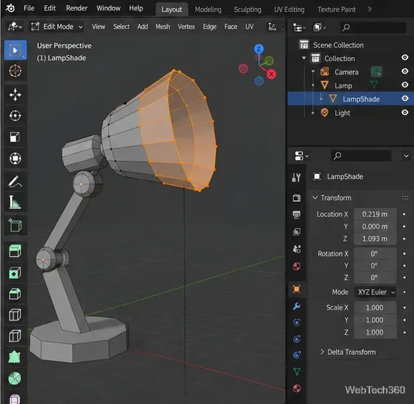
Task: Select the Annotate pencil tool
Action: coord(15,182)
